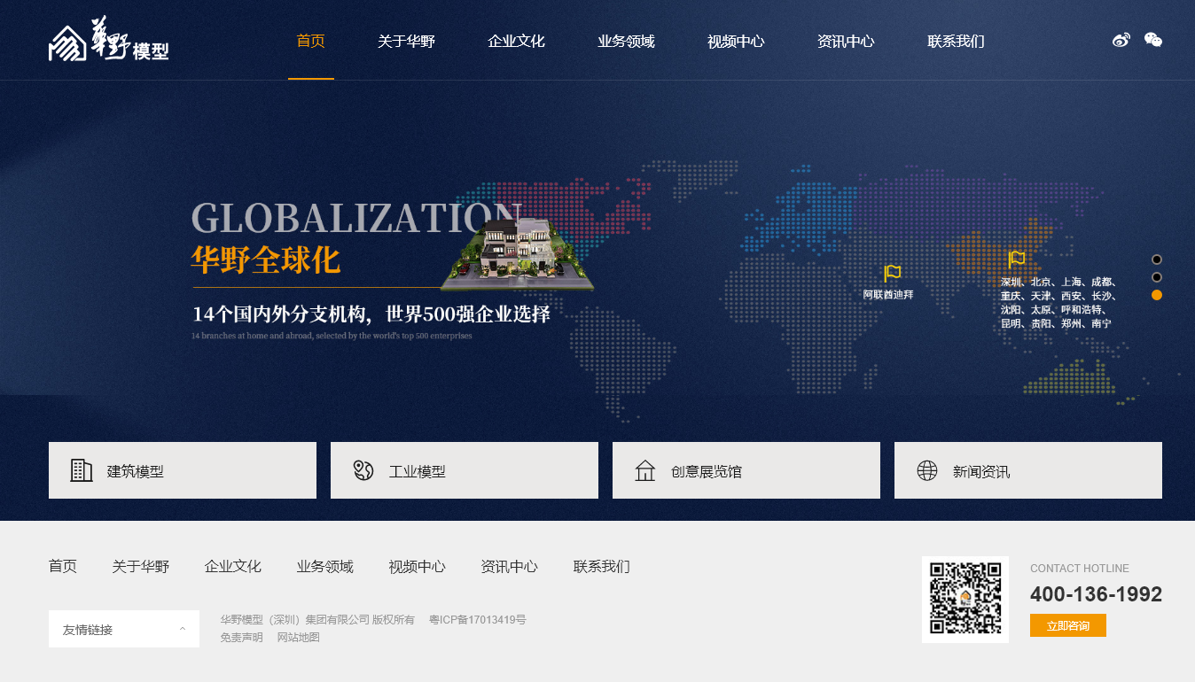Click the 网站地图 footer link
The image size is (1195, 682).
coord(298,638)
